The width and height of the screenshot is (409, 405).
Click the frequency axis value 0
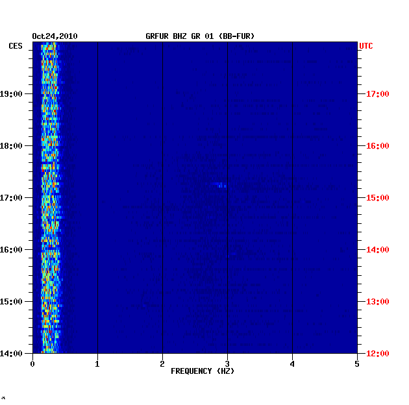(x=32, y=364)
